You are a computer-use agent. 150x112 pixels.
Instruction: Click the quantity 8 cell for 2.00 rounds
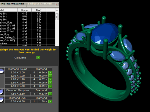[x=34, y=72]
